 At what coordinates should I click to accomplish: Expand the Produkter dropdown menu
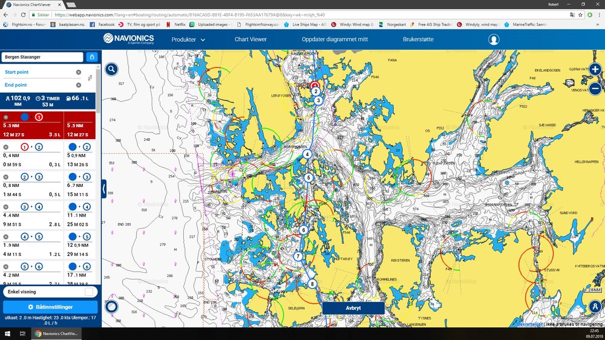188,39
